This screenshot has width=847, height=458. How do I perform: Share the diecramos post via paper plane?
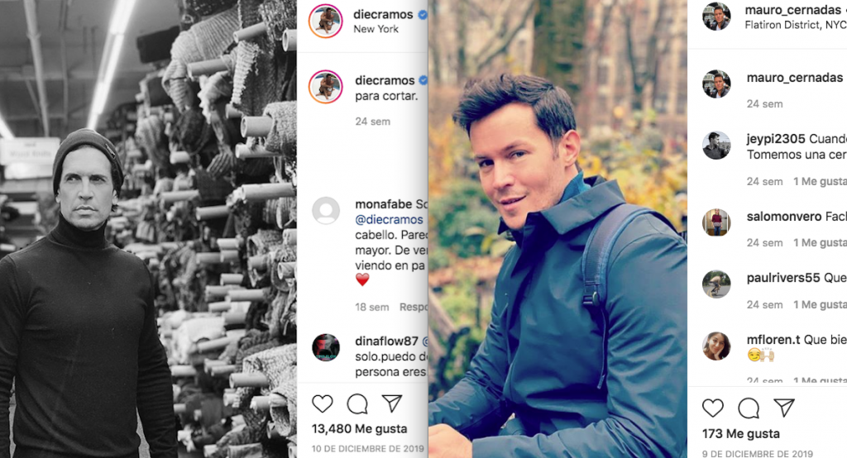pos(391,403)
